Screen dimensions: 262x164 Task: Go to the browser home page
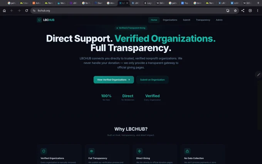click(4, 10)
